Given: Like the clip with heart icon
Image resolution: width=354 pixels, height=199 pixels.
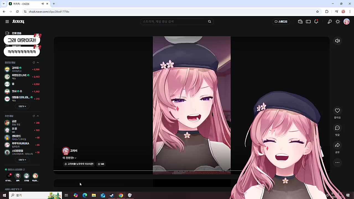Looking at the screenshot, I should [x=337, y=111].
